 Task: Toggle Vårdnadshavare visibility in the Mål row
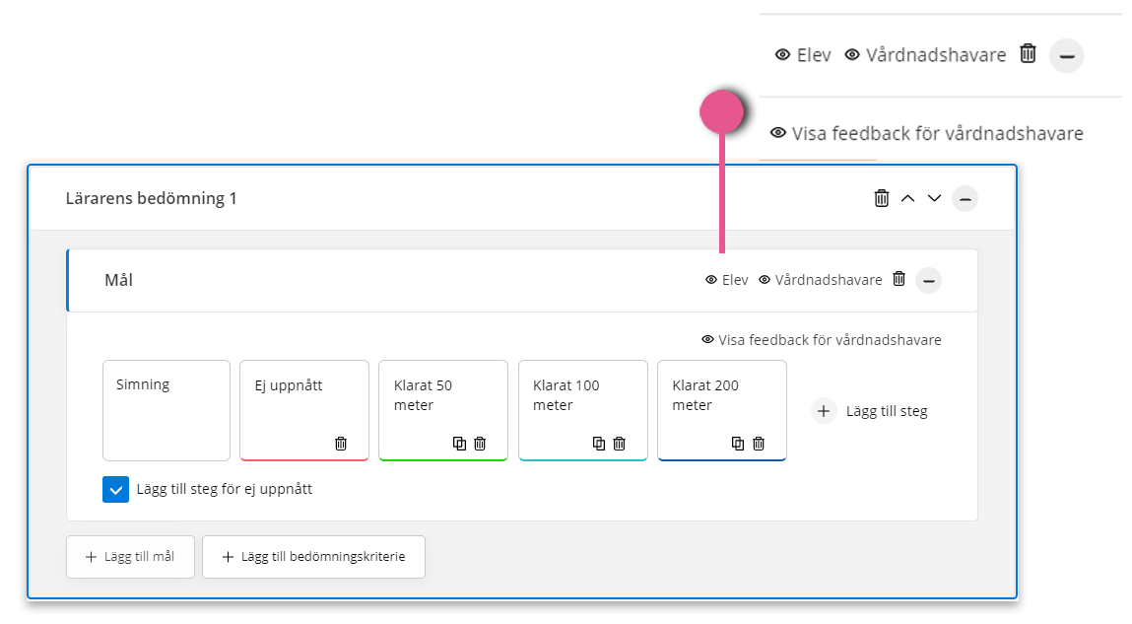click(x=820, y=280)
